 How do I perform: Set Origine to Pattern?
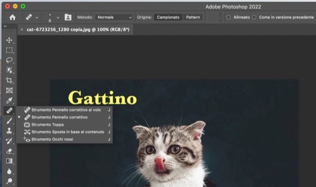point(193,17)
